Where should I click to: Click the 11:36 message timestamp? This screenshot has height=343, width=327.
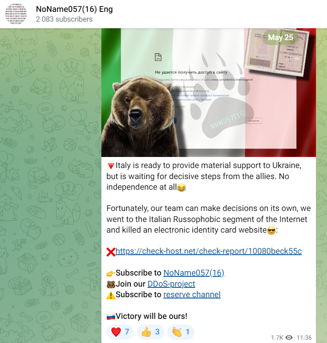pos(304,338)
